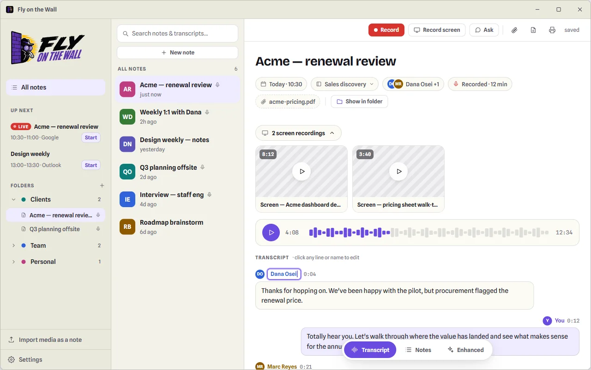
Task: Click Show in folder
Action: pyautogui.click(x=359, y=101)
